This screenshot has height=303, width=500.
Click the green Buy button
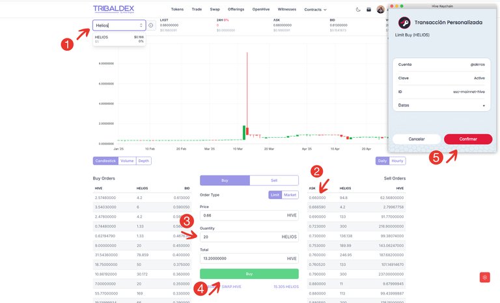(249, 274)
